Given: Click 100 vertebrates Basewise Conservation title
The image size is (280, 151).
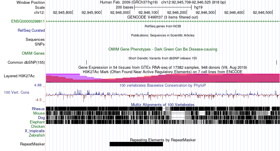Looking at the screenshot, I should pos(163,85).
